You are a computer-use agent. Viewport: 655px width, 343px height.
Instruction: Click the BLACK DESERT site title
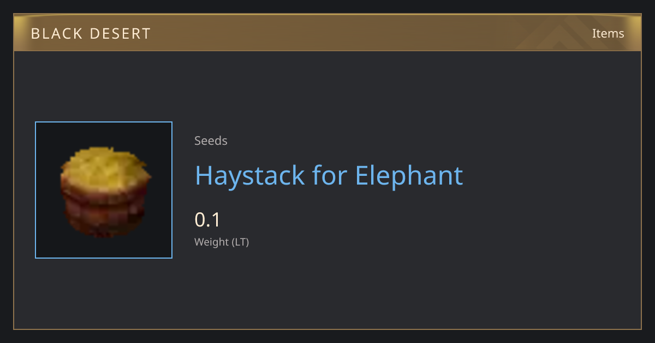click(91, 34)
